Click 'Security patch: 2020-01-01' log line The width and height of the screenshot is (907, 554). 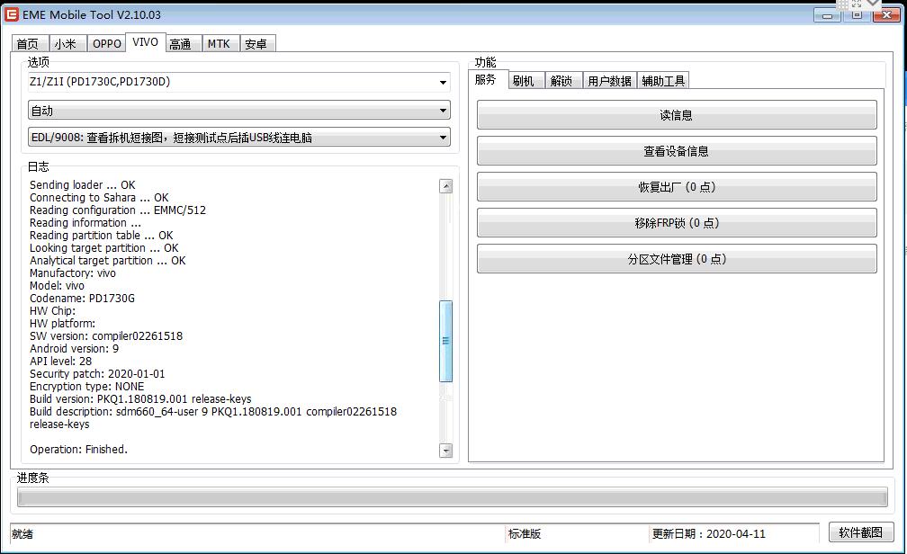click(x=97, y=374)
